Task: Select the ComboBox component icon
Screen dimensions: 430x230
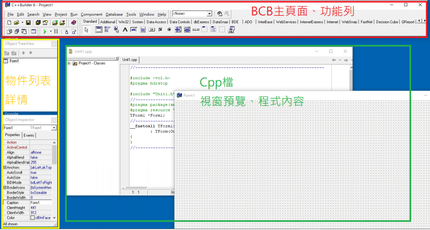Action: 187,30
